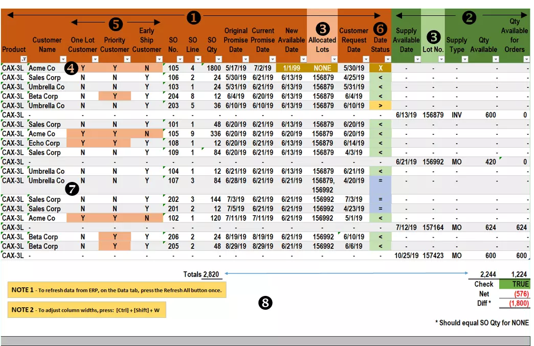Open the Product column filter dropdown

(x=24, y=59)
